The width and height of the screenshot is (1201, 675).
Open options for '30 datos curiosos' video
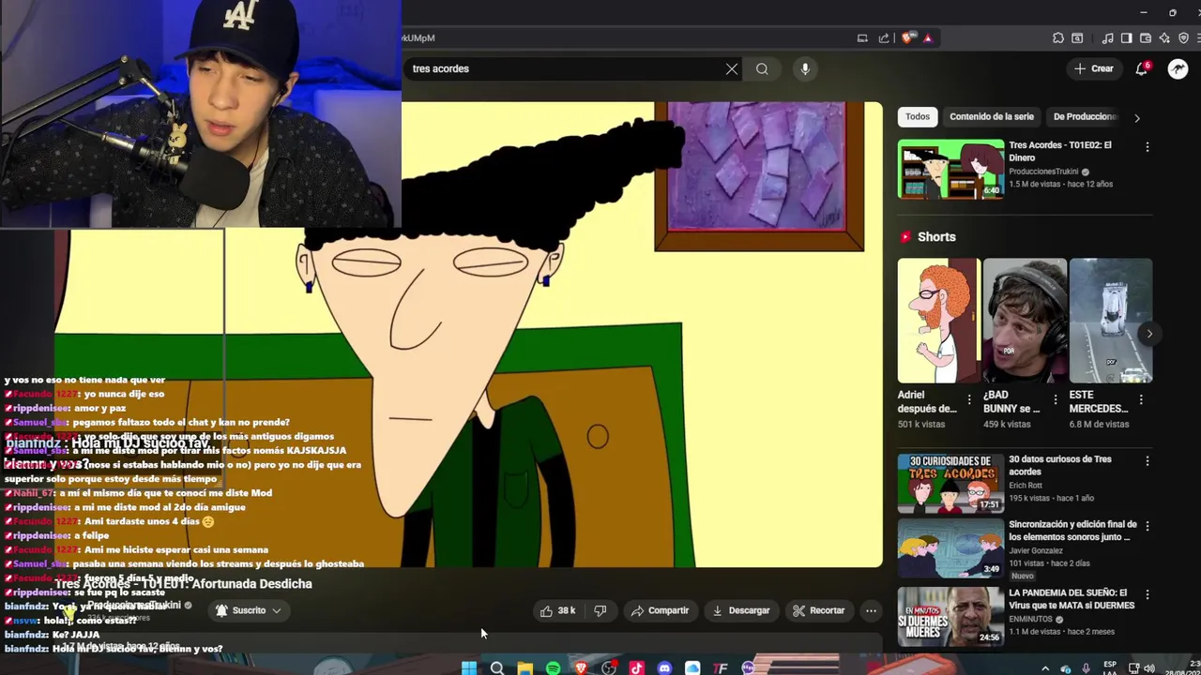(x=1147, y=461)
